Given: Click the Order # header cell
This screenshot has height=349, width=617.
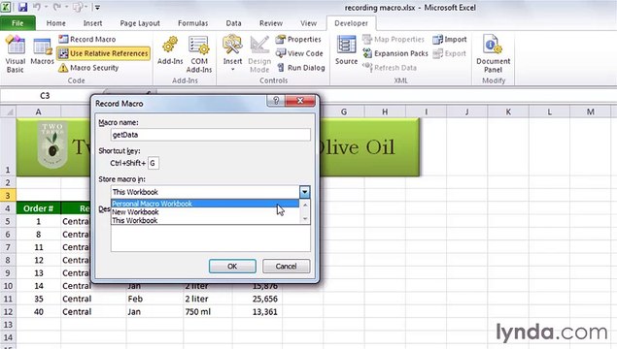Looking at the screenshot, I should click(38, 208).
